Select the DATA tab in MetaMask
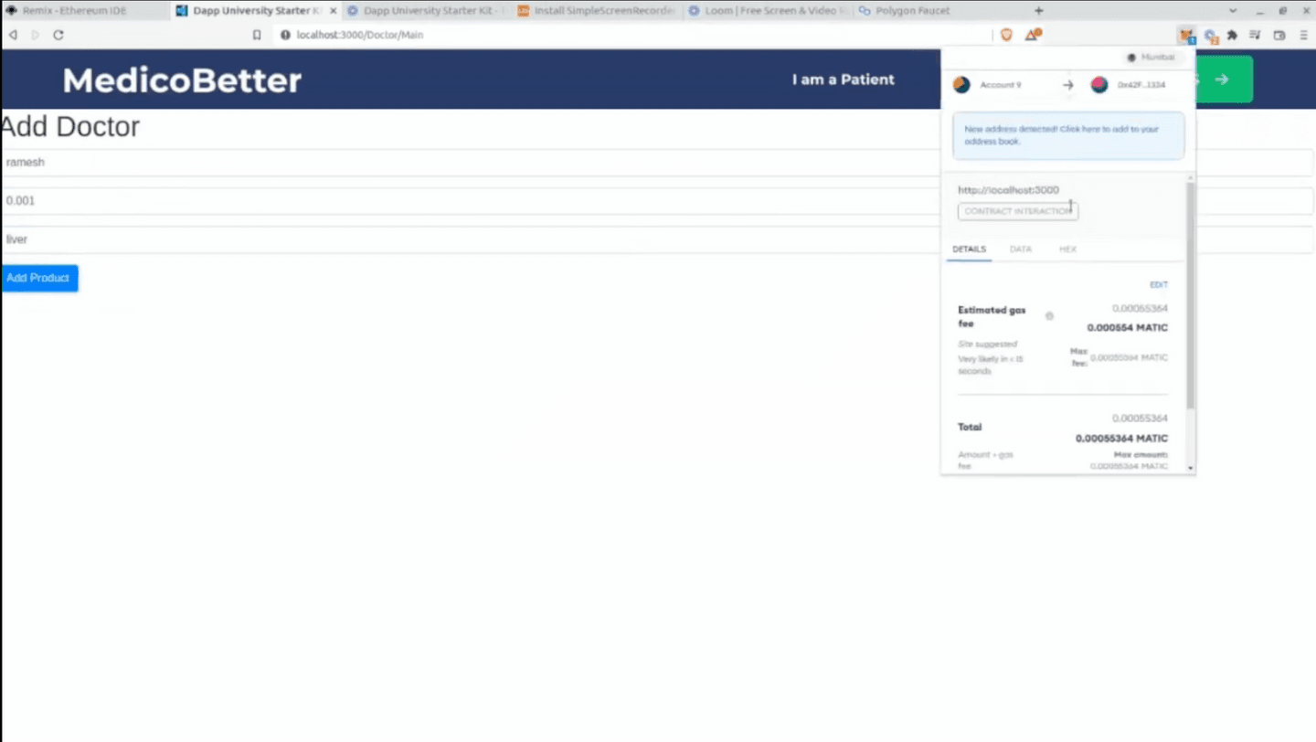The height and width of the screenshot is (742, 1316). 1021,249
